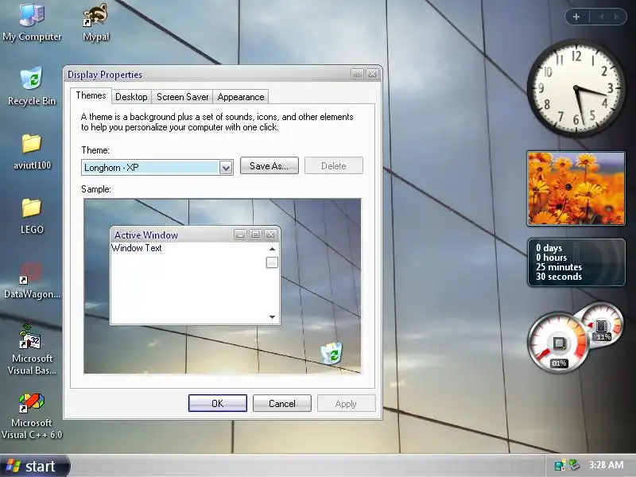636x477 pixels.
Task: Click the 3:28 AM taskbar clock
Action: coord(606,465)
